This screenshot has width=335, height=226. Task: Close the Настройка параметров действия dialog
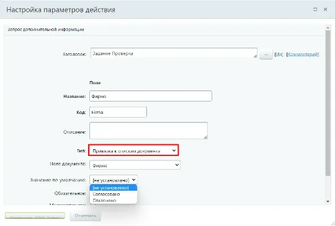[326, 9]
